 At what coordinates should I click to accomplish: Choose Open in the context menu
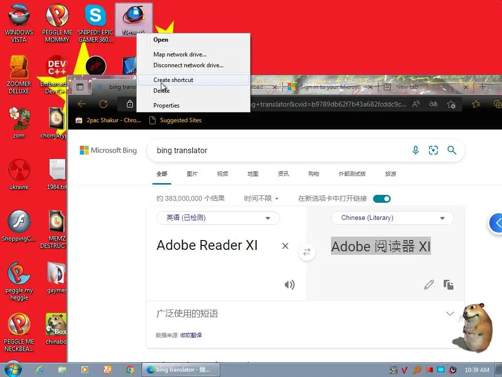[x=193, y=40]
